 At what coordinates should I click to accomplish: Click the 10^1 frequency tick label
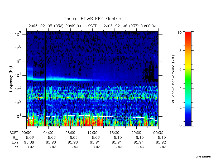tap(18, 116)
